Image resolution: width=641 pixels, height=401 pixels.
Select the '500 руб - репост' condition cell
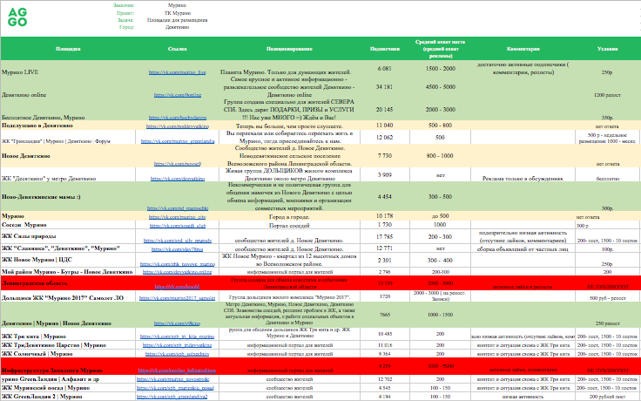[608, 298]
